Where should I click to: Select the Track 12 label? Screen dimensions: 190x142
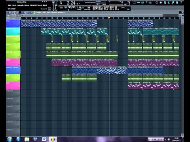(13, 109)
